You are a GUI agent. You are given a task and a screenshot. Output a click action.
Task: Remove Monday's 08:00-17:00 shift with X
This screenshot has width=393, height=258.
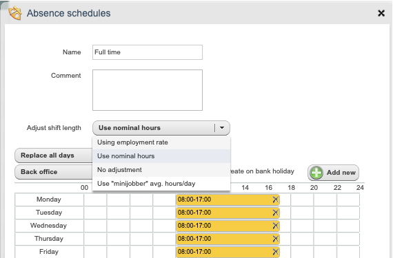(x=275, y=200)
